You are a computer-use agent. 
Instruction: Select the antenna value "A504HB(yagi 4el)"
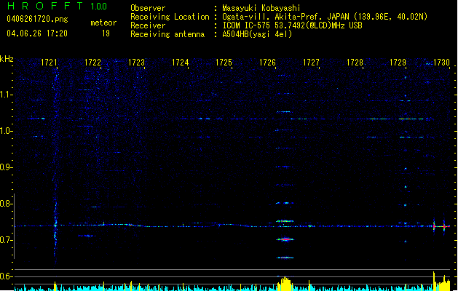tap(257, 34)
